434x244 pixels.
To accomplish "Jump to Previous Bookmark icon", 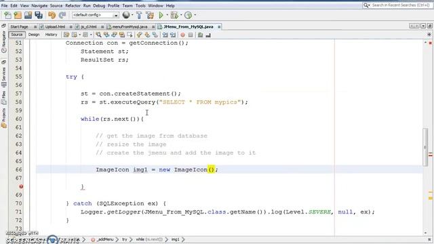I will [x=139, y=35].
